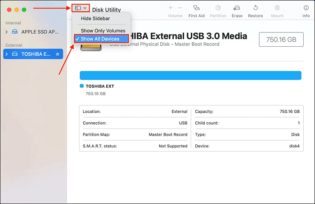Click the add volume plus icon

[171, 8]
